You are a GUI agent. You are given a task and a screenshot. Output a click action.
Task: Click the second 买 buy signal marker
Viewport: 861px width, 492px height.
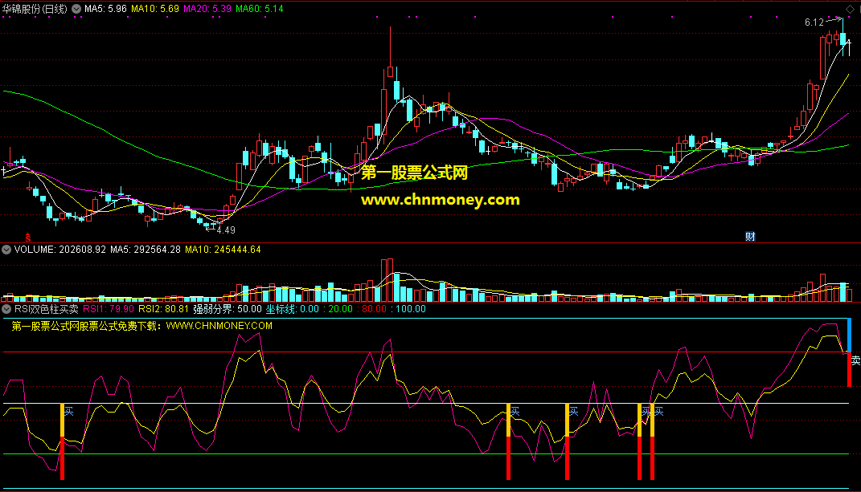(x=515, y=412)
